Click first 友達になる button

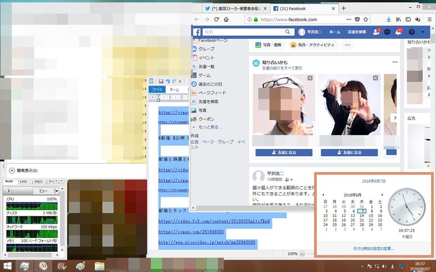(x=284, y=152)
